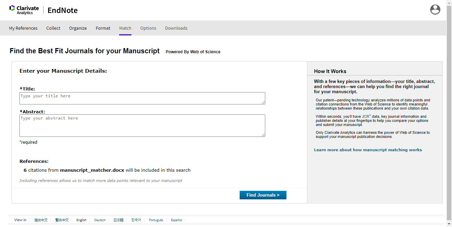
Task: Switch language to Japanese (日本語)
Action: (x=118, y=220)
